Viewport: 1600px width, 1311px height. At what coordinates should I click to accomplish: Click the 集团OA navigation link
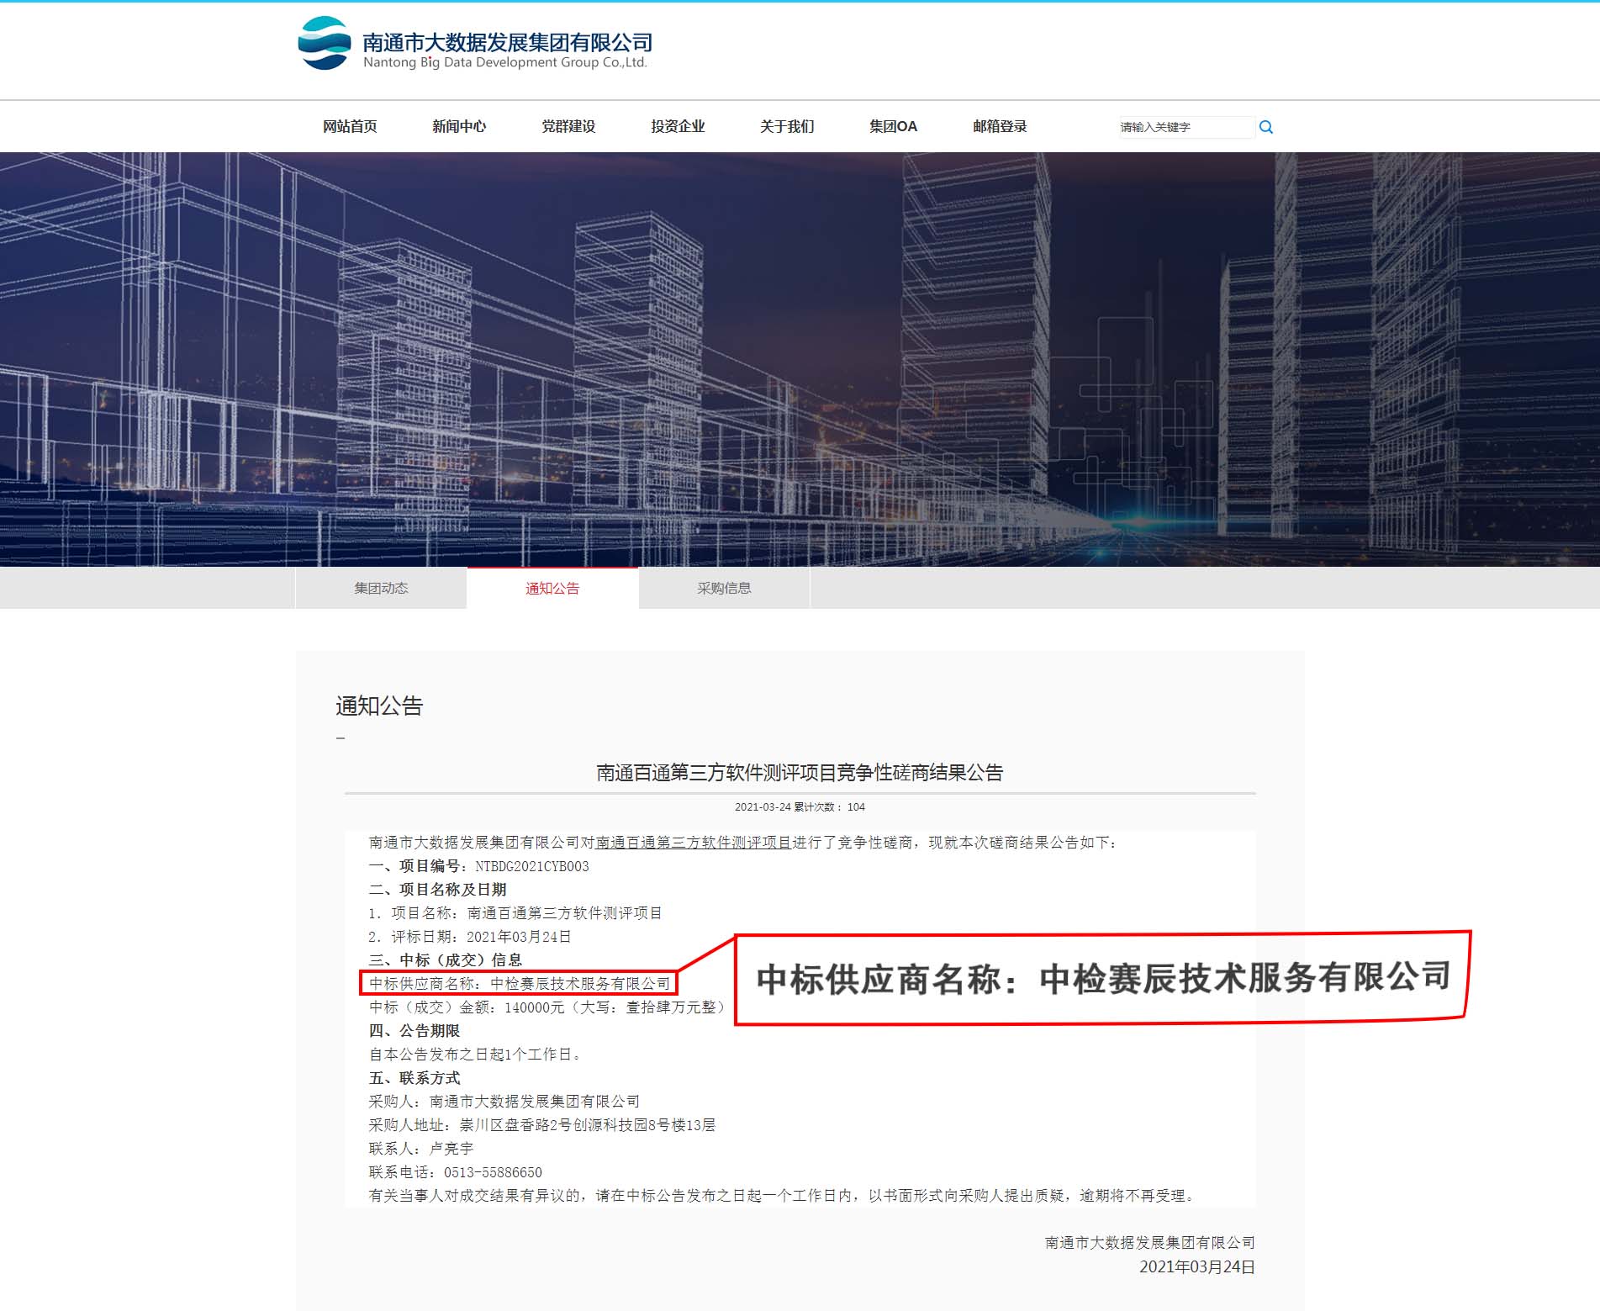893,127
